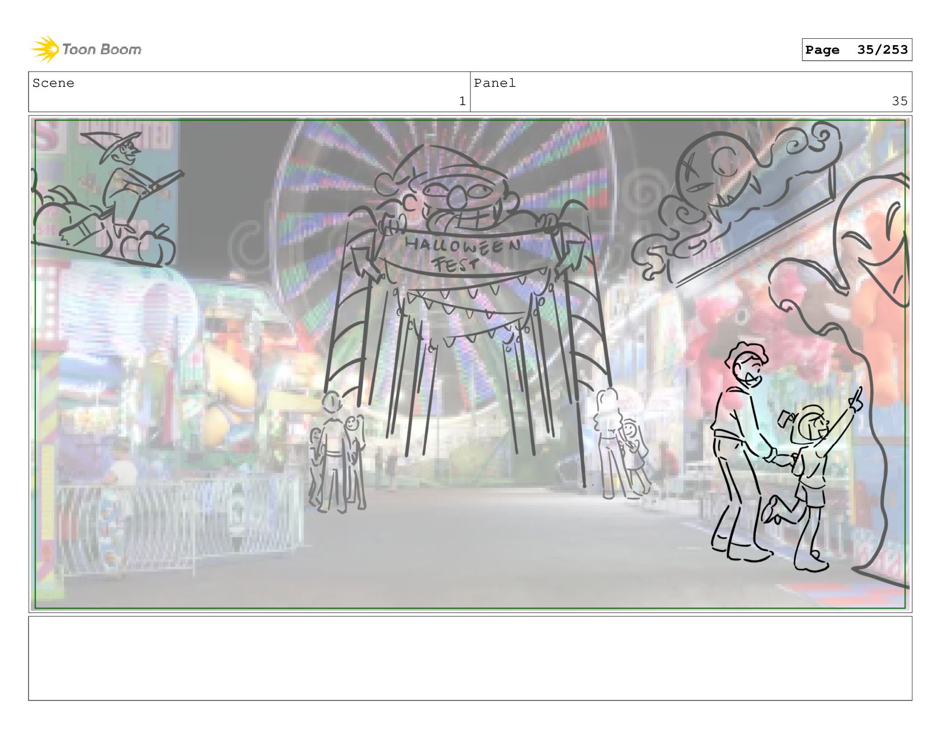This screenshot has height=729, width=941.
Task: Select the "Panel" header label
Action: 494,83
